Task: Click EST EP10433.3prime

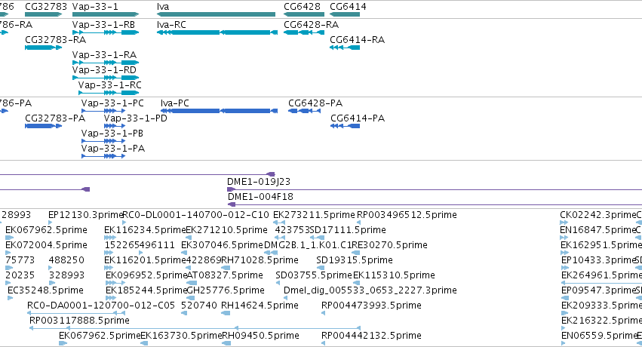Action: [x=597, y=260]
